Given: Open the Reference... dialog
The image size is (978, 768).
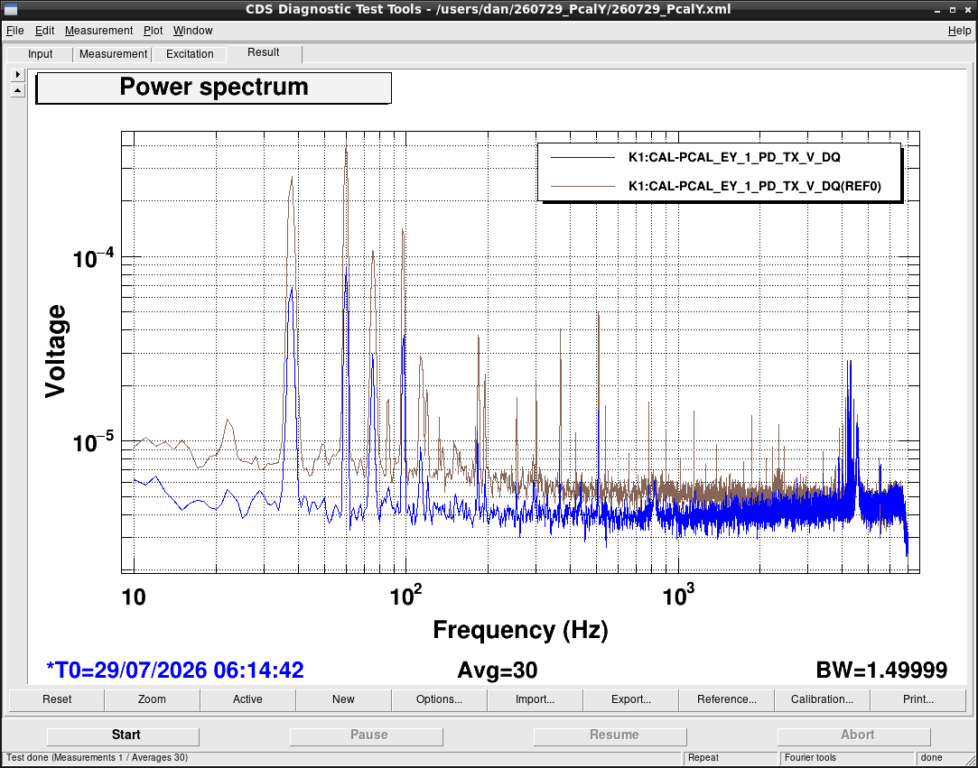Looking at the screenshot, I should [x=727, y=699].
